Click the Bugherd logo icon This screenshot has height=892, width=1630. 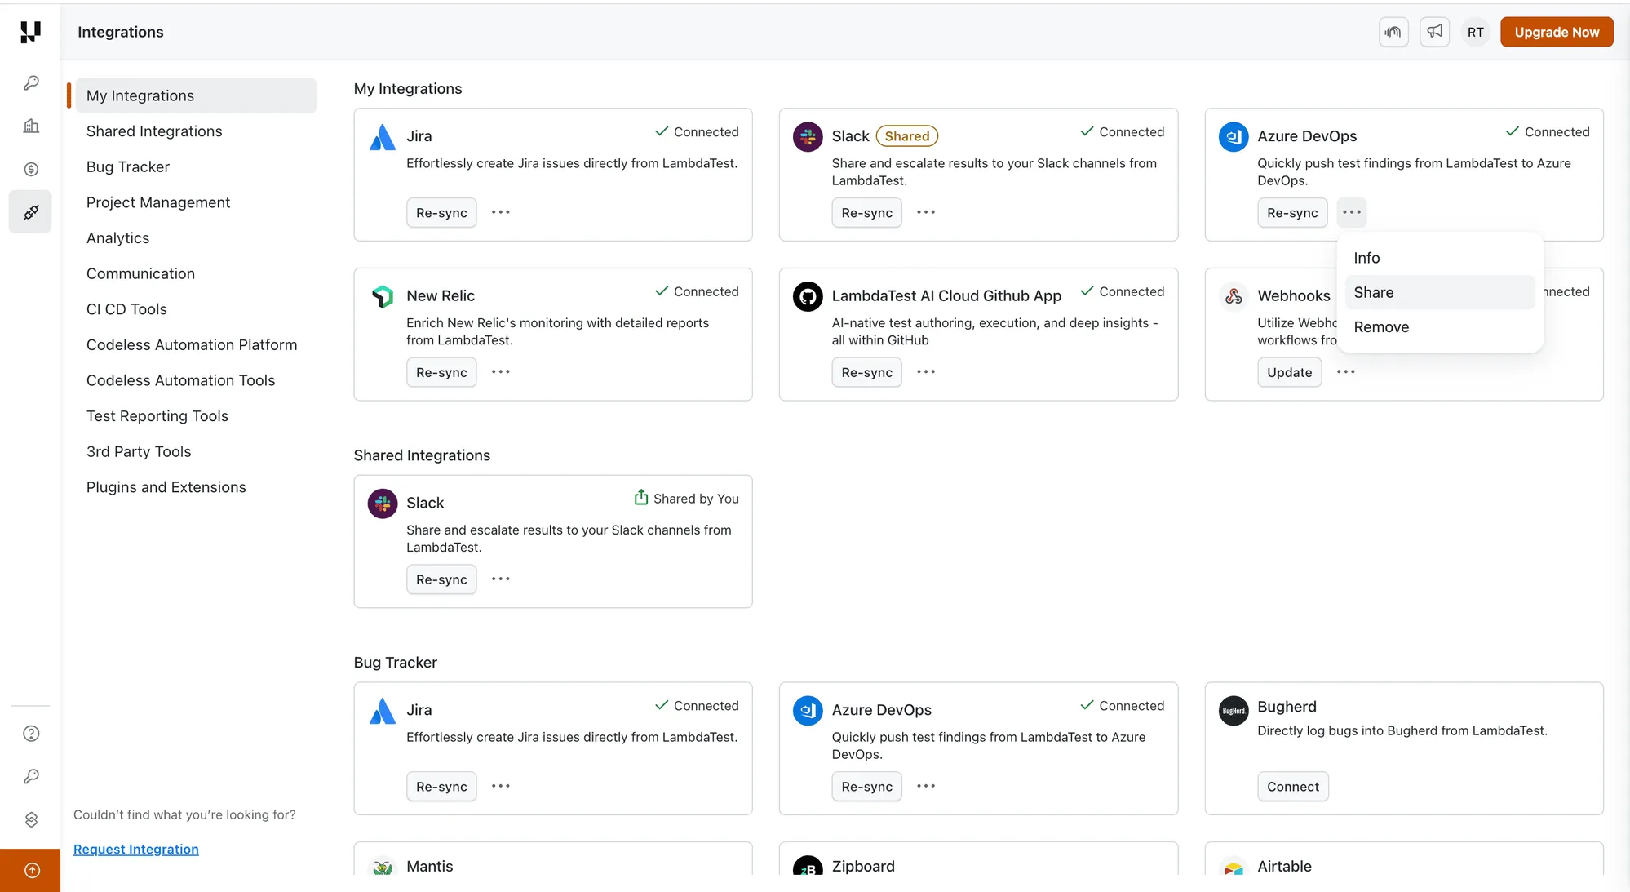1234,710
